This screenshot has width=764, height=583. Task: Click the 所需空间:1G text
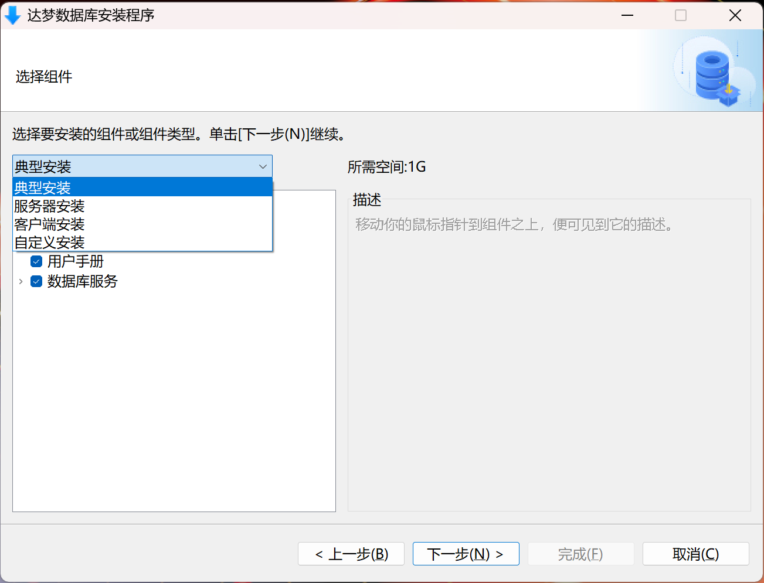tap(387, 167)
